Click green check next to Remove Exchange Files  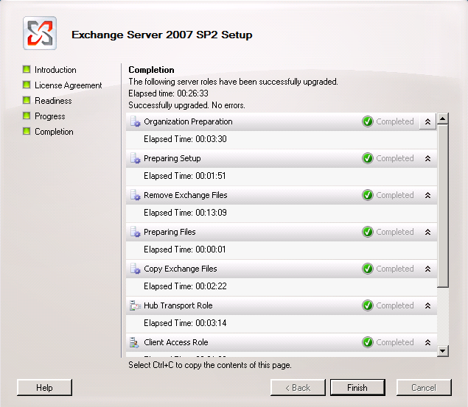(368, 195)
